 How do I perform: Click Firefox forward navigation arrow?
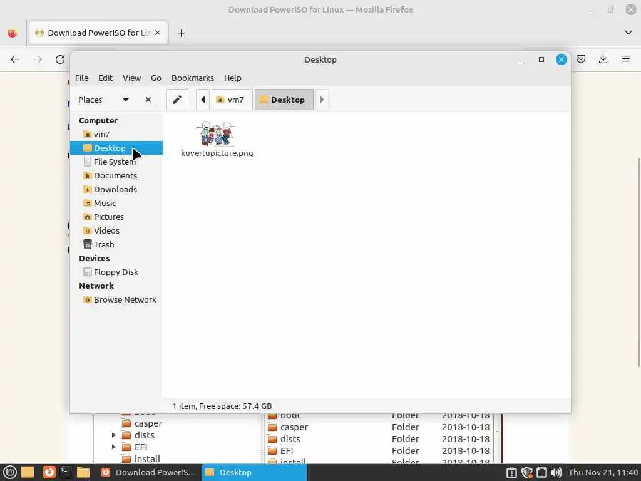coord(38,59)
